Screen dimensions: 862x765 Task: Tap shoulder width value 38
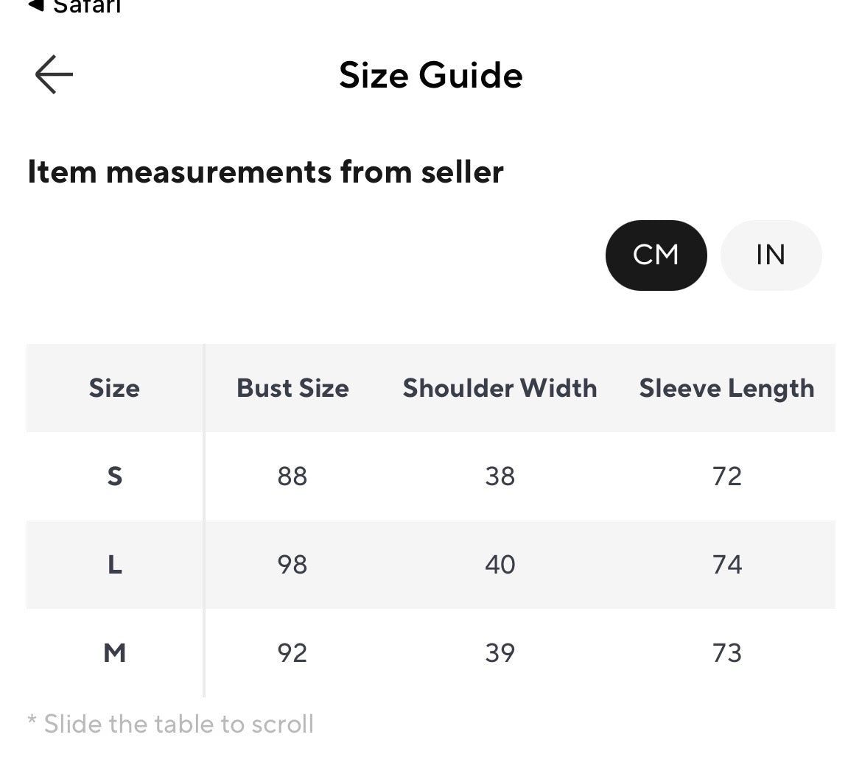pos(500,476)
